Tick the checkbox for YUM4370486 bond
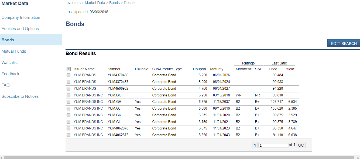 (68, 75)
